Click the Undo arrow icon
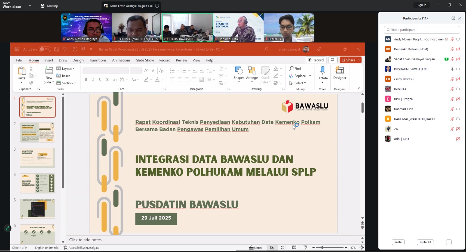 [64, 49]
